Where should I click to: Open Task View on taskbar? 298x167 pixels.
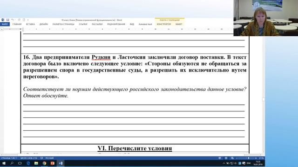(20, 163)
